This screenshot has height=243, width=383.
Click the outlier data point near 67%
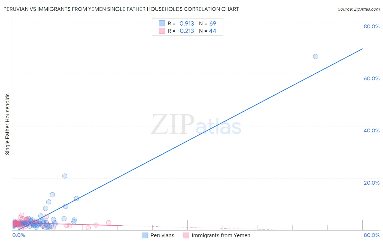tap(315, 56)
